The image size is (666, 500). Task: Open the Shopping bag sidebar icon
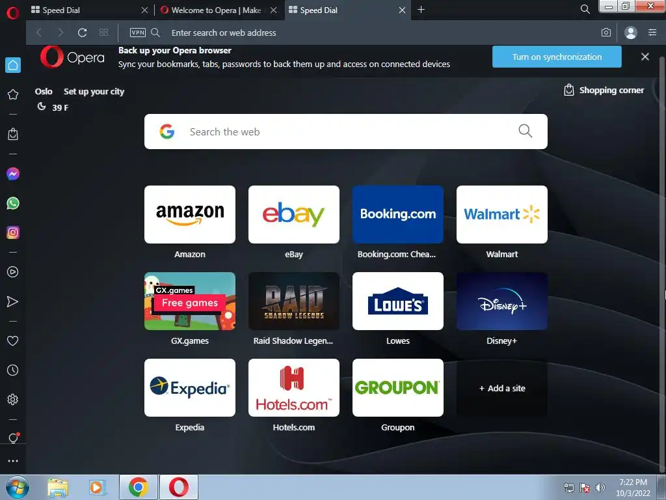click(13, 134)
